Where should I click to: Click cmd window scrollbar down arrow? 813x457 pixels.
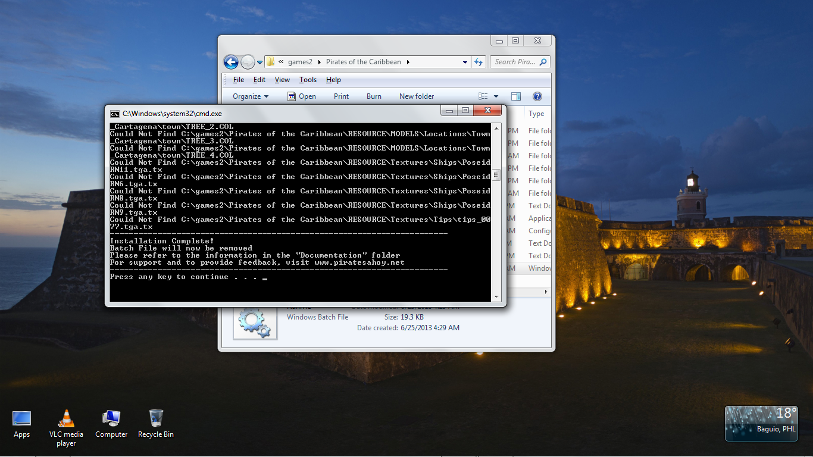pos(496,296)
